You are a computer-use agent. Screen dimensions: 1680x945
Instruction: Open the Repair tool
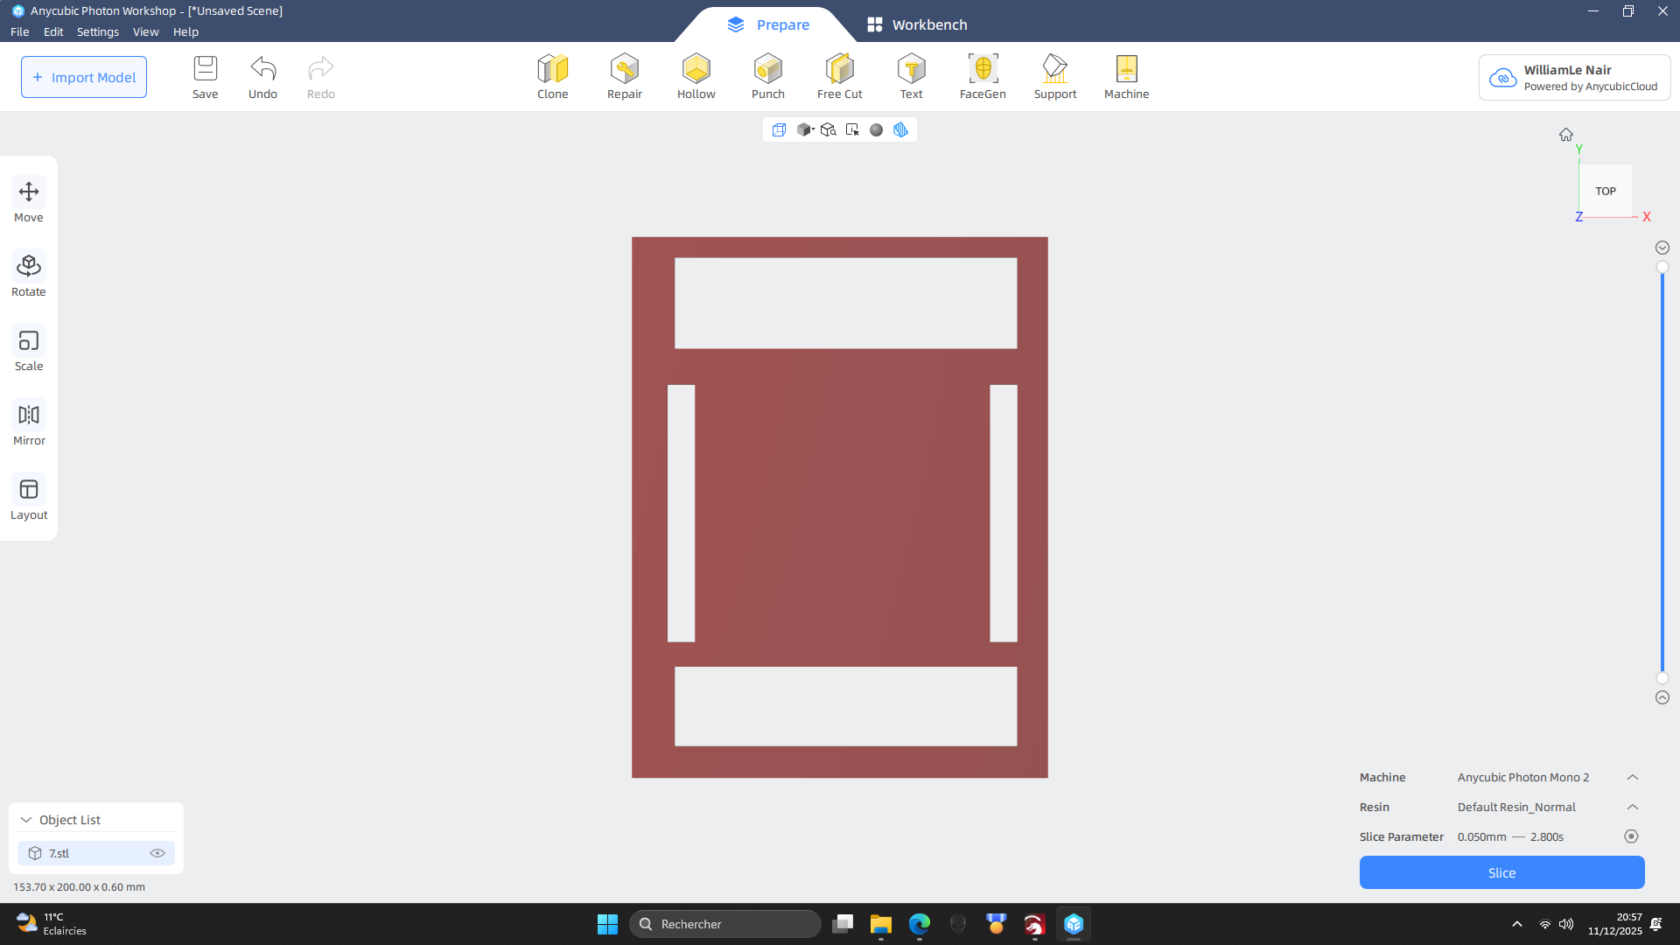625,77
